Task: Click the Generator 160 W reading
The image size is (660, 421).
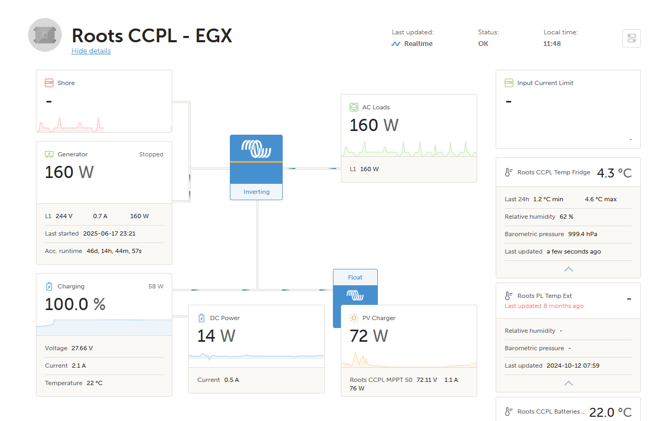Action: click(69, 172)
